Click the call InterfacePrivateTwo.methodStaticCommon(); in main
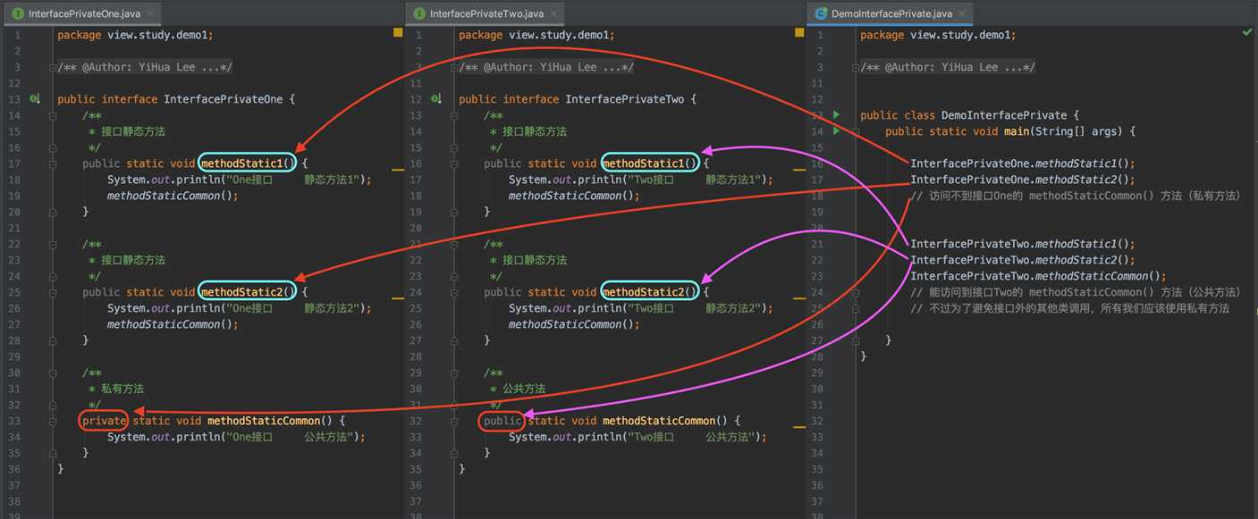1258x519 pixels. [1038, 276]
